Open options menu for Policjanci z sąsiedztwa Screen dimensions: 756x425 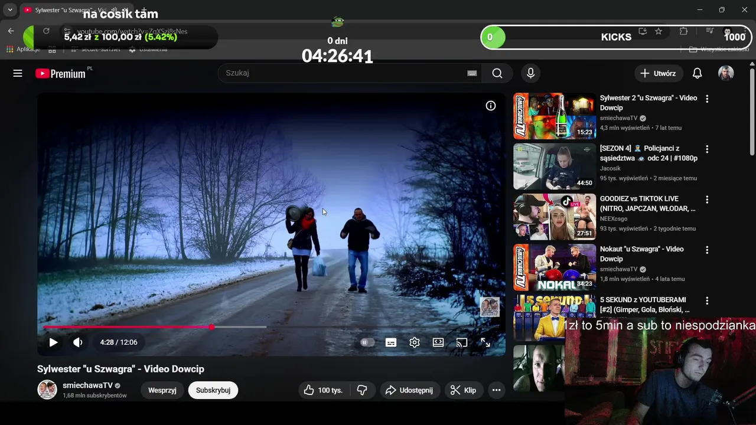(707, 149)
